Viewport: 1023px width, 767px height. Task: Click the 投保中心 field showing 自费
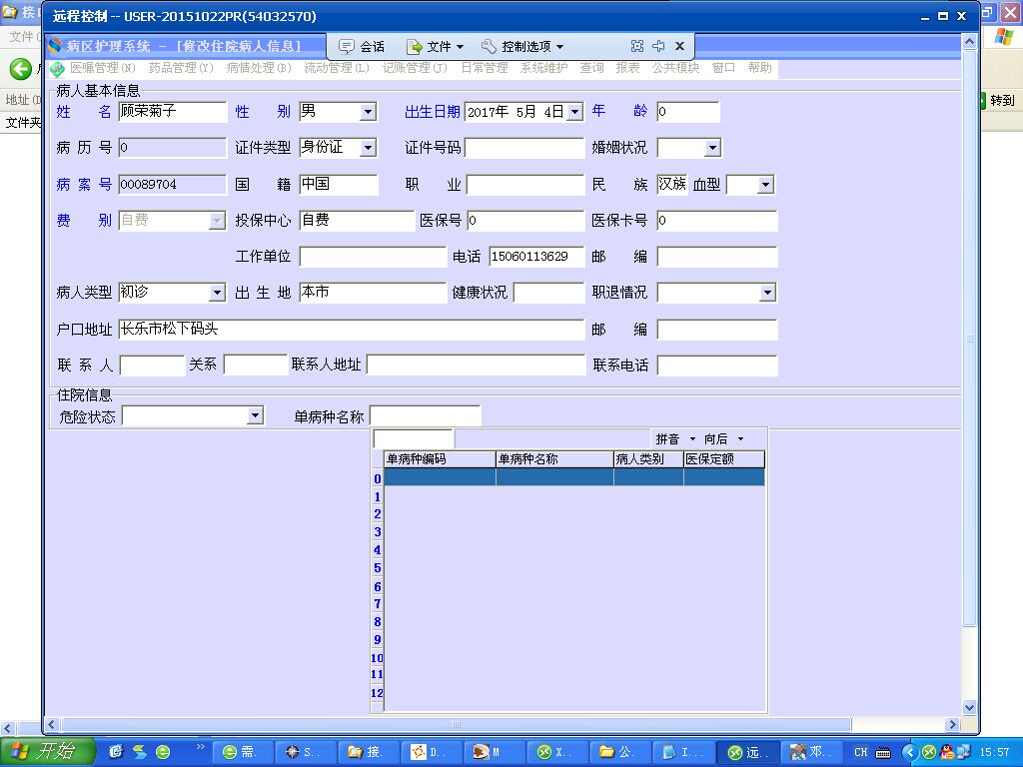pos(357,221)
